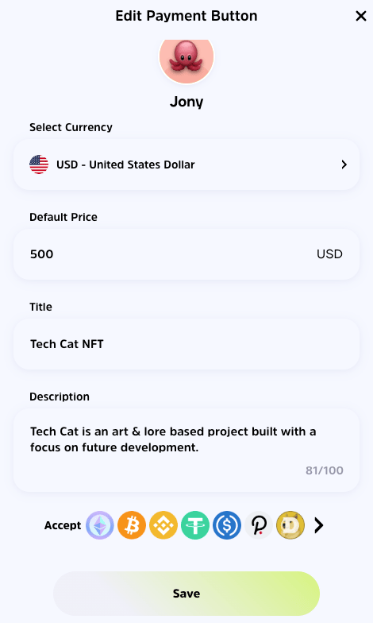Click the chevron in the currency row
This screenshot has width=373, height=623.
[344, 164]
